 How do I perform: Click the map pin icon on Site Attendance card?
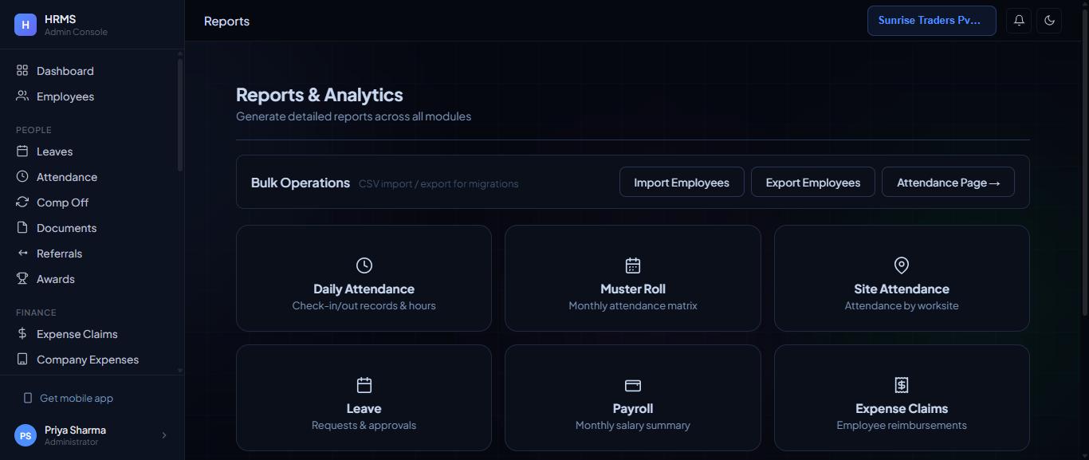pos(902,265)
